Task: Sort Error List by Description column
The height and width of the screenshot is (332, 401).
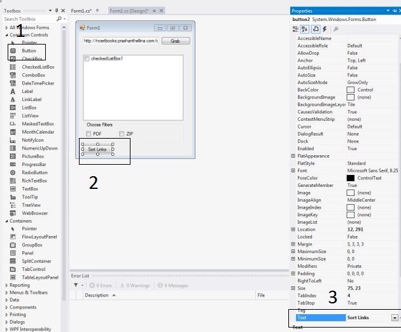Action: (x=97, y=296)
